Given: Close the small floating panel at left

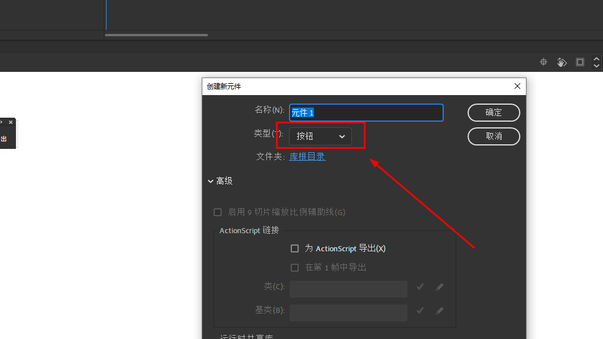Looking at the screenshot, I should coord(11,122).
